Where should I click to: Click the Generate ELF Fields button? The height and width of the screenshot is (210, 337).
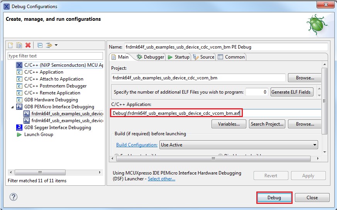291,92
